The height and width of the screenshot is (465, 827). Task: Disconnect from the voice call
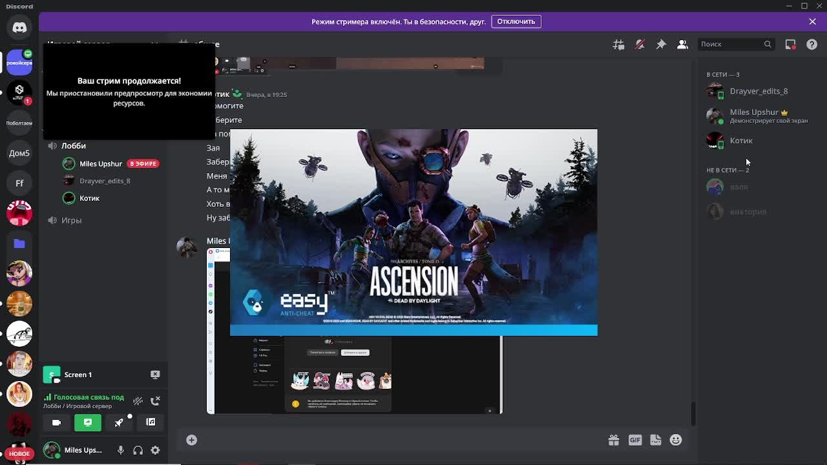click(155, 401)
